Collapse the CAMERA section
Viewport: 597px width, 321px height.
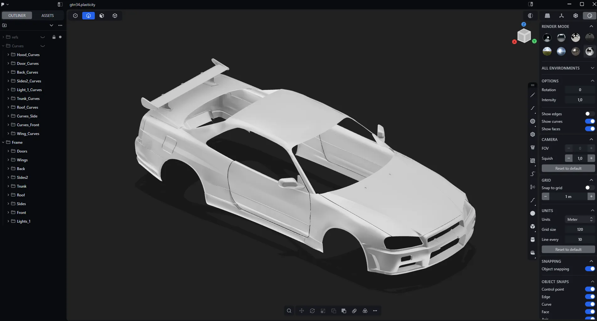591,139
